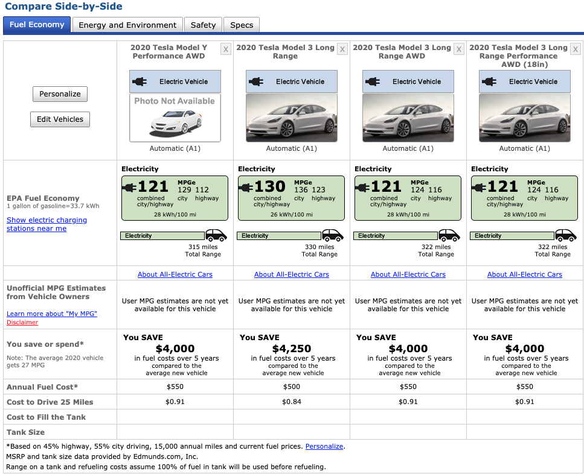Follow the Learn more about "My MPG" link
This screenshot has height=474, width=584.
52,314
